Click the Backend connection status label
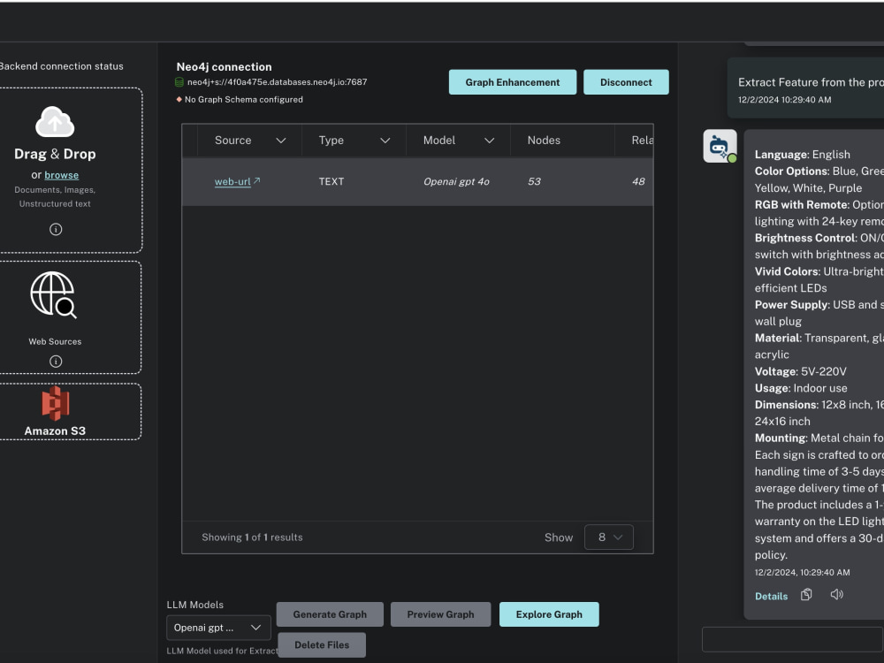 coord(61,66)
